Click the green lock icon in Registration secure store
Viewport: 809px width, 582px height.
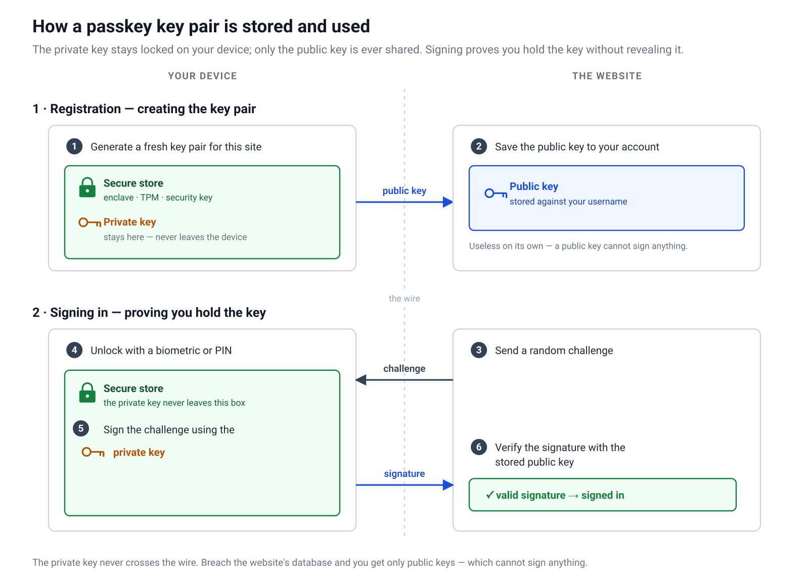(87, 187)
